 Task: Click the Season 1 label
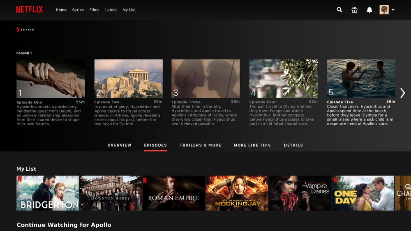click(24, 53)
